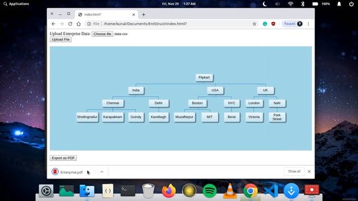
Task: Select the NYC node
Action: pos(232,103)
